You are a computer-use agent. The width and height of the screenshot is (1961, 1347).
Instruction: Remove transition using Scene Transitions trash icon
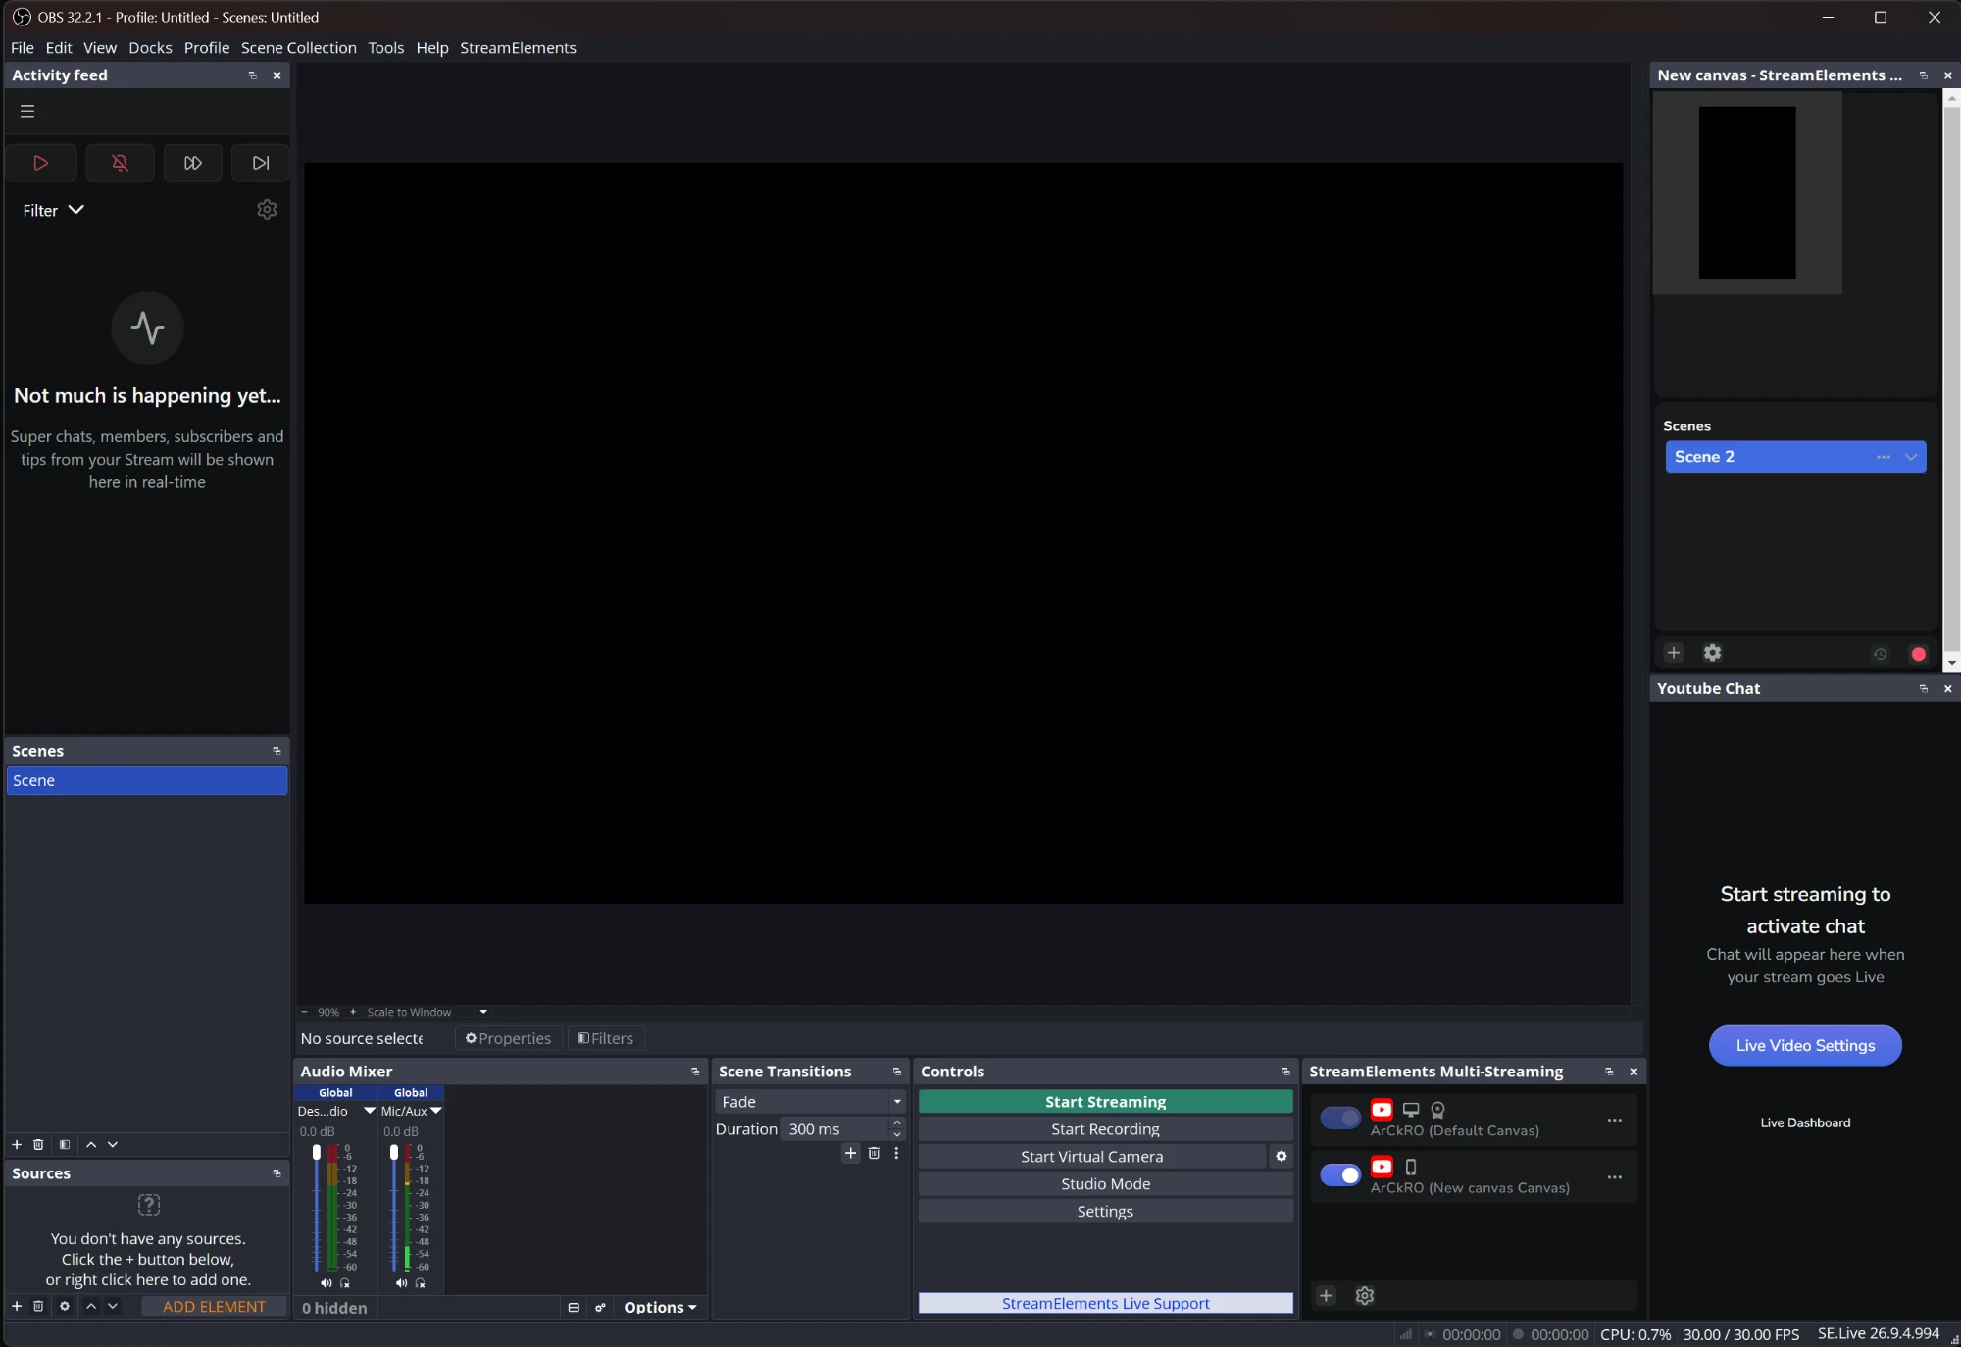point(874,1153)
